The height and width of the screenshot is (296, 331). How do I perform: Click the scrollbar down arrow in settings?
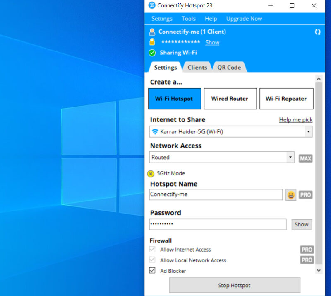(x=318, y=270)
